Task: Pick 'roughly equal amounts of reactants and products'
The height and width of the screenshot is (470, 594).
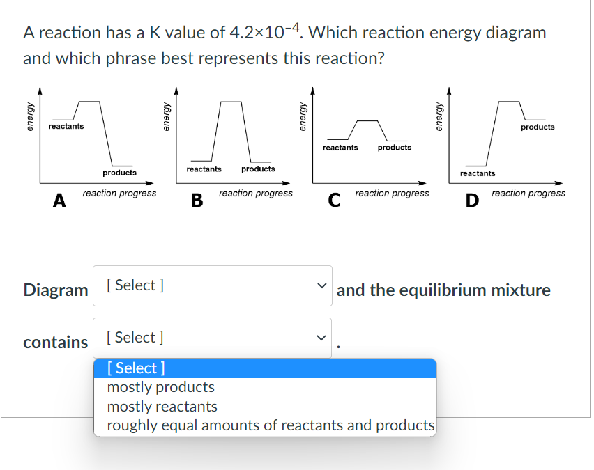Action: pos(271,425)
